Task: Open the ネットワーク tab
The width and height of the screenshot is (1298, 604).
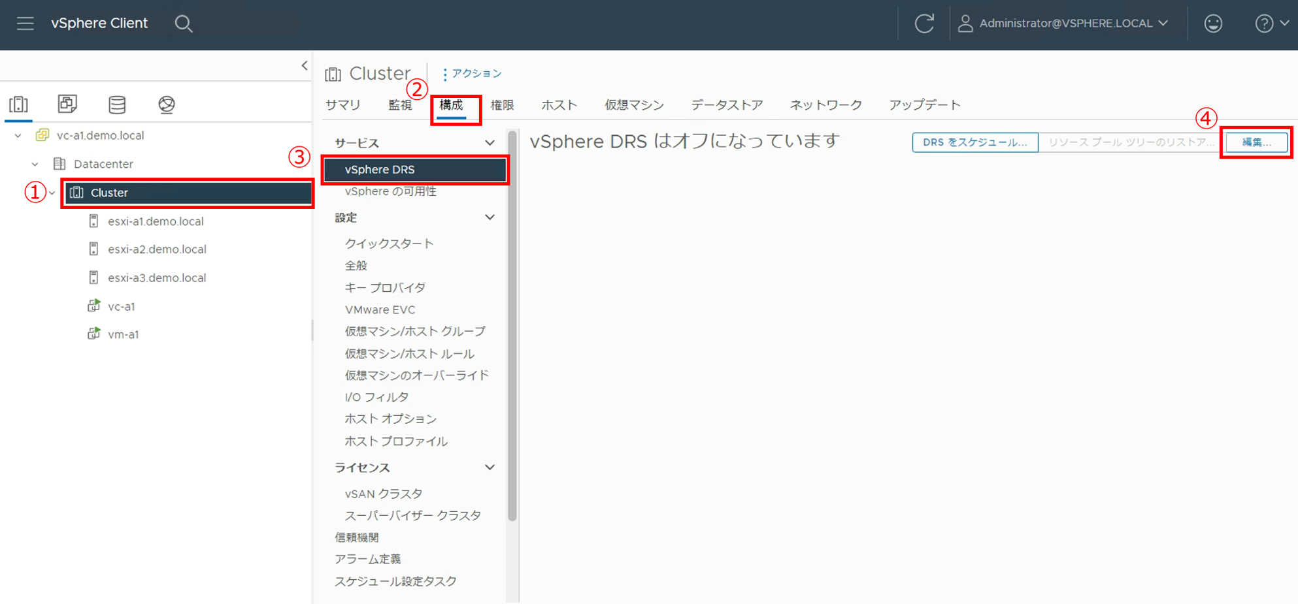Action: click(x=826, y=104)
